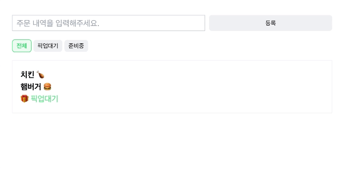Click the burger icon next to 햄버거
The width and height of the screenshot is (343, 192).
(x=47, y=87)
